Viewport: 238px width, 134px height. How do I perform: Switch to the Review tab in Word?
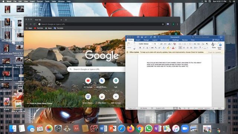click(185, 40)
